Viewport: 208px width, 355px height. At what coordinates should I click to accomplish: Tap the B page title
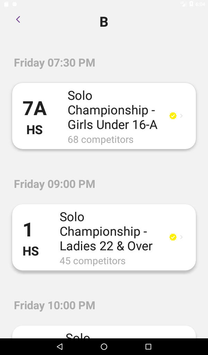104,22
